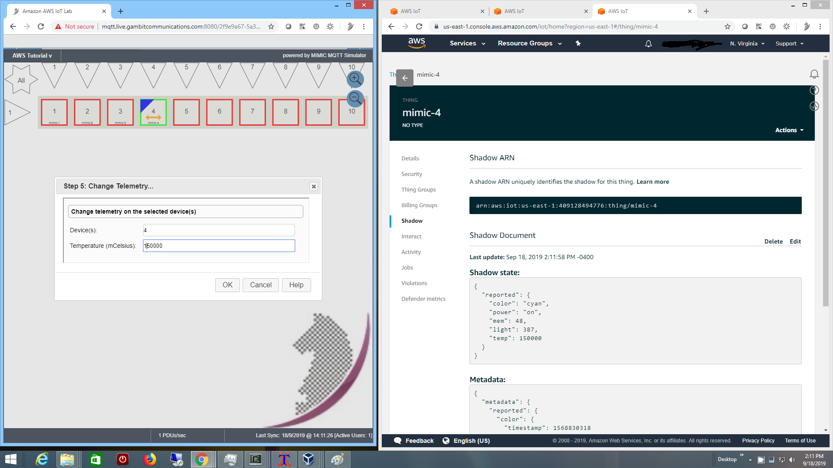Open Chrome menu in AWS console window

pos(820,26)
